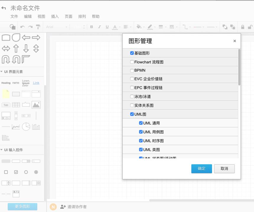The image size is (254, 212).
Task: Enable the EPC 事件过程链 checkbox
Action: (132, 88)
